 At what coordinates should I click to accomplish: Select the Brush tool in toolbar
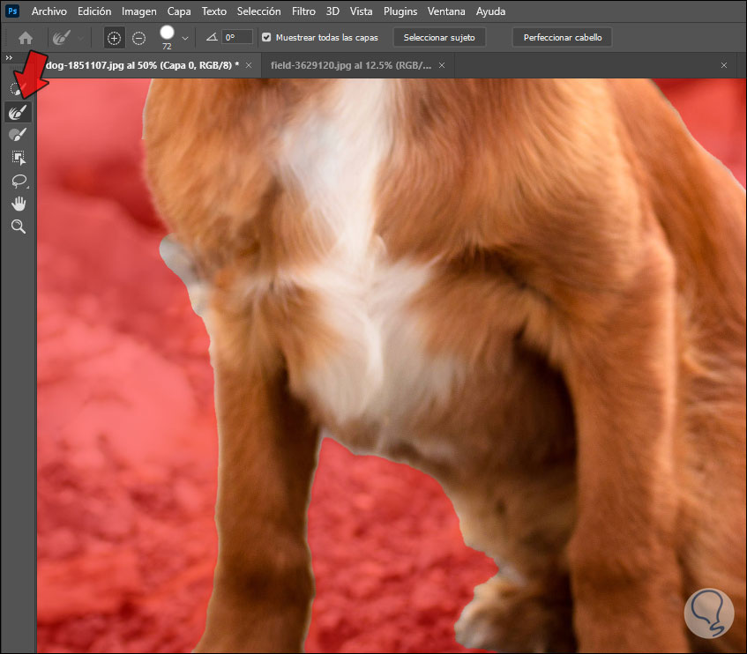tap(18, 135)
